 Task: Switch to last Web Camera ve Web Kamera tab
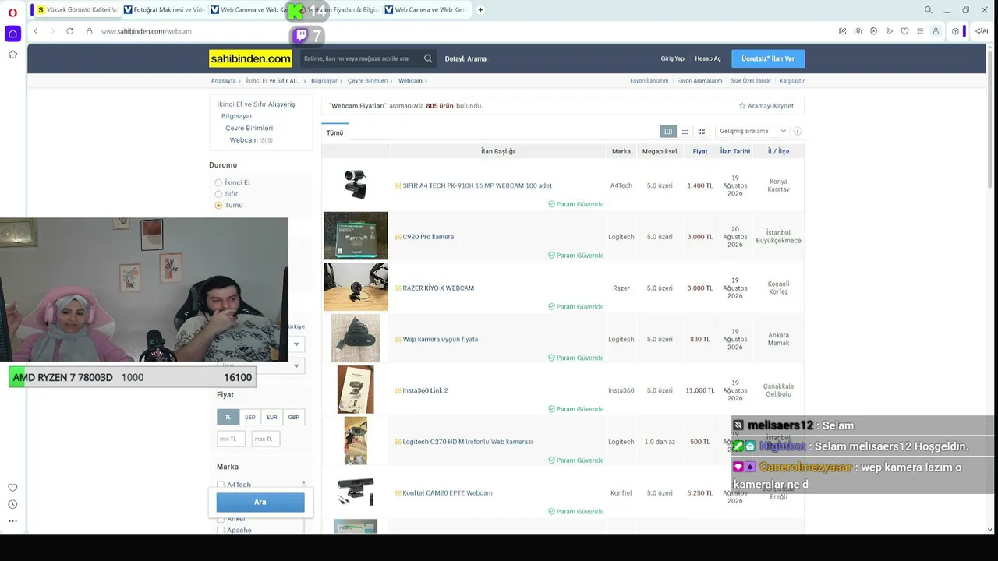(x=426, y=10)
